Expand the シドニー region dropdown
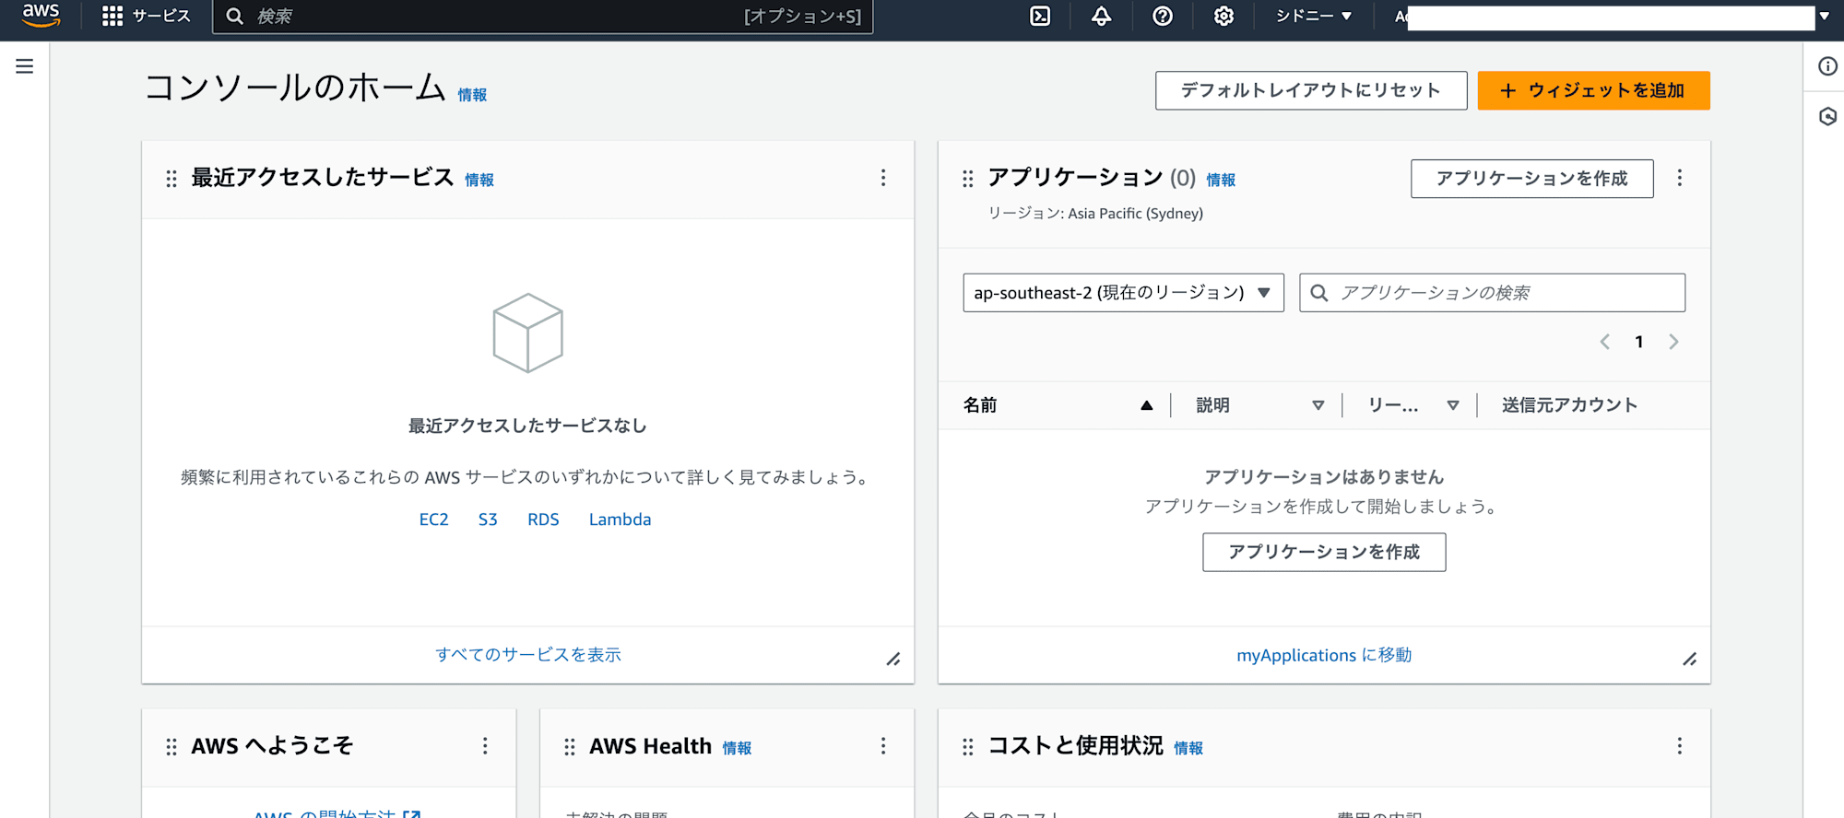This screenshot has width=1844, height=818. 1314,16
